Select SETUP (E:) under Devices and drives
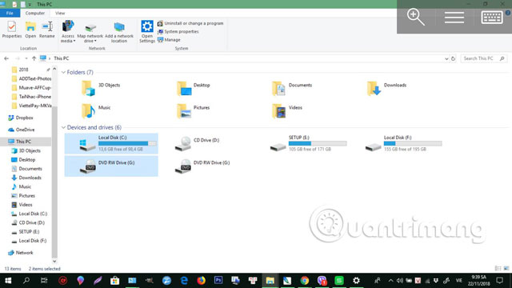Image resolution: width=512 pixels, height=288 pixels. [x=308, y=143]
